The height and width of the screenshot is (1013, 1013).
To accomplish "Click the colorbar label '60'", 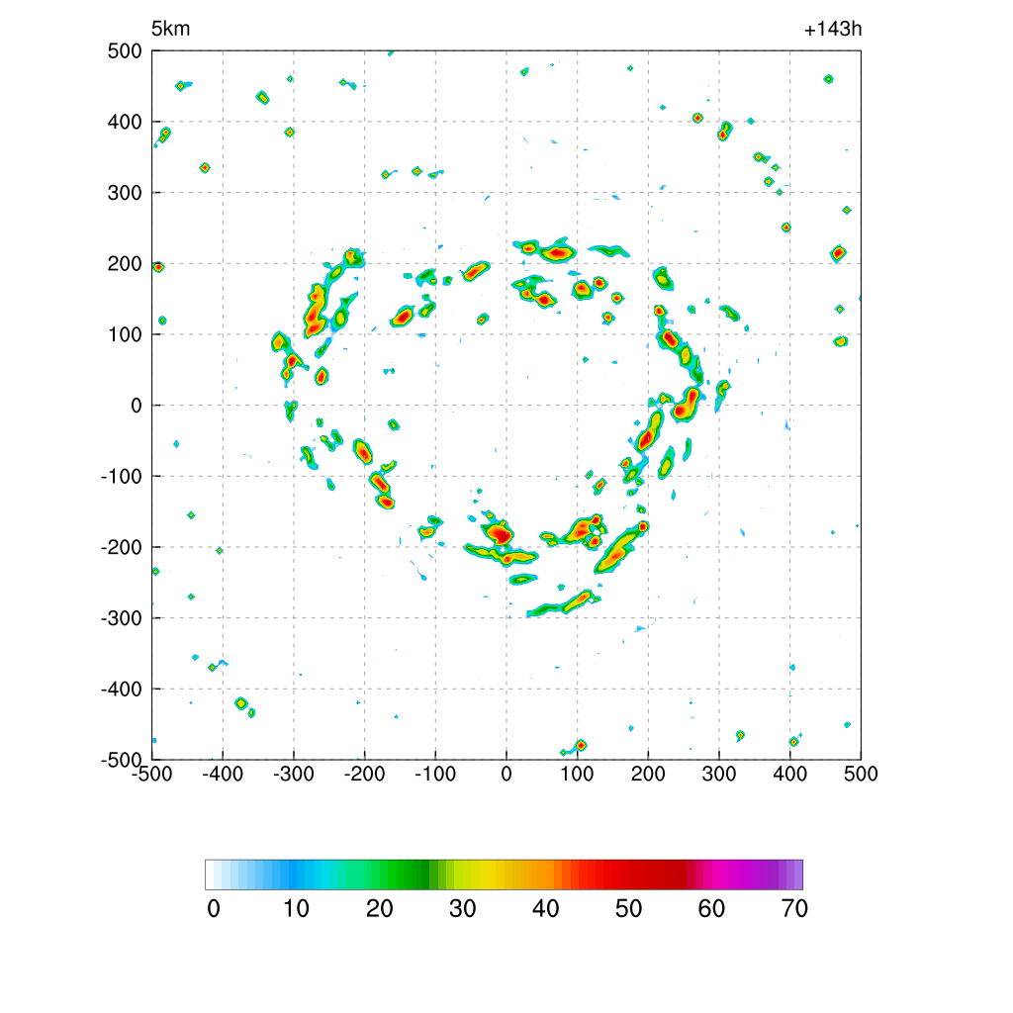I will pos(711,909).
